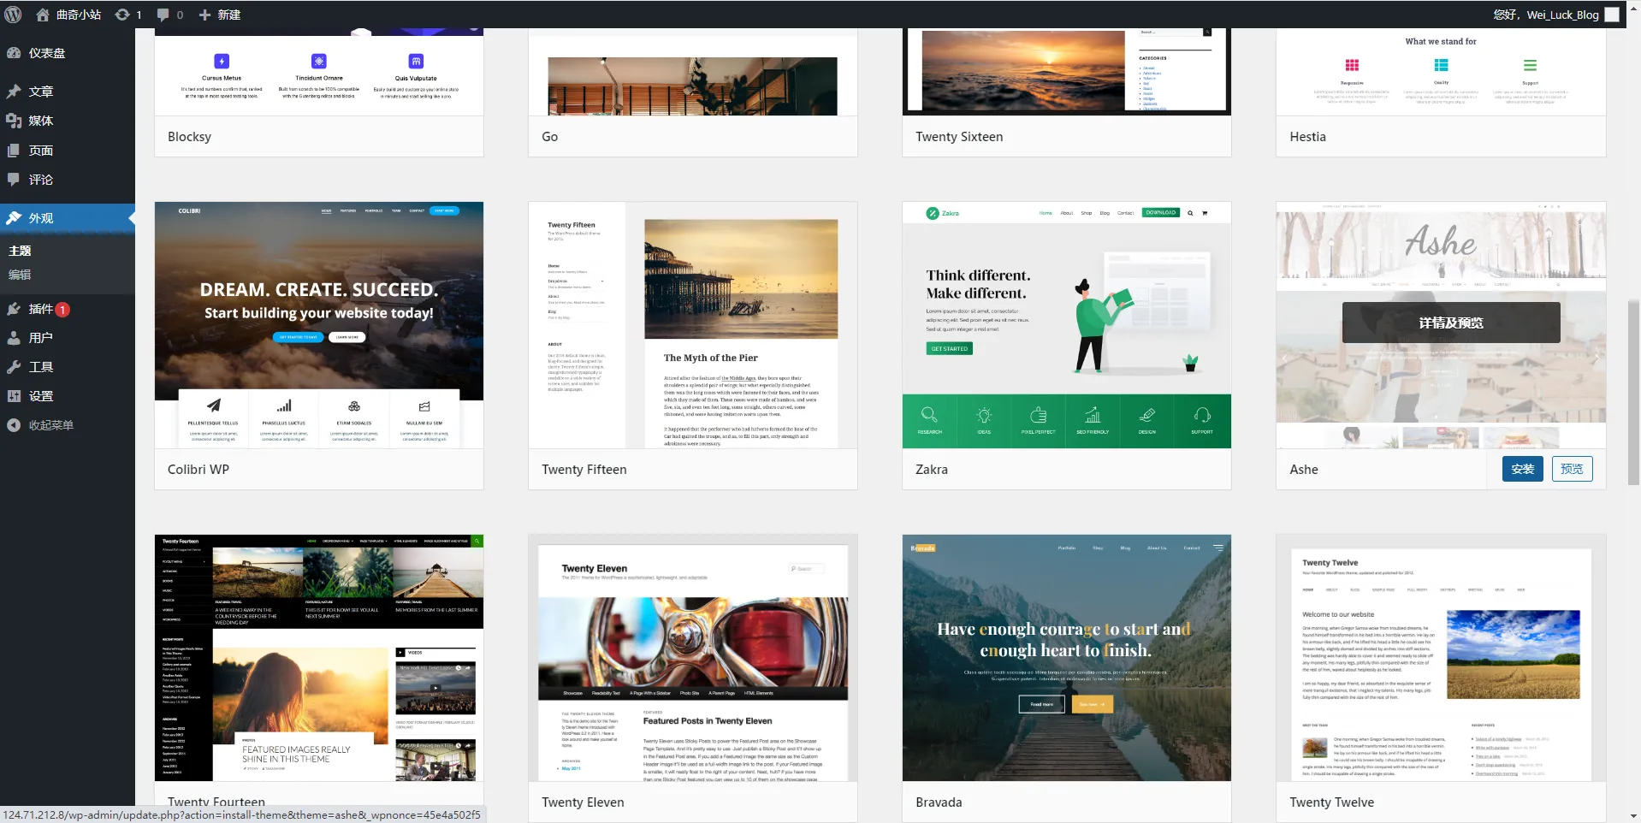Open the Twenty Sixteen theme screenshot

coord(1067,72)
